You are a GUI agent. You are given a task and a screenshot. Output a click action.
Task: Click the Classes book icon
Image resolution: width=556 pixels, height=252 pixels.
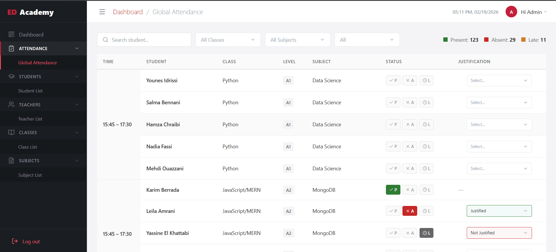11,132
